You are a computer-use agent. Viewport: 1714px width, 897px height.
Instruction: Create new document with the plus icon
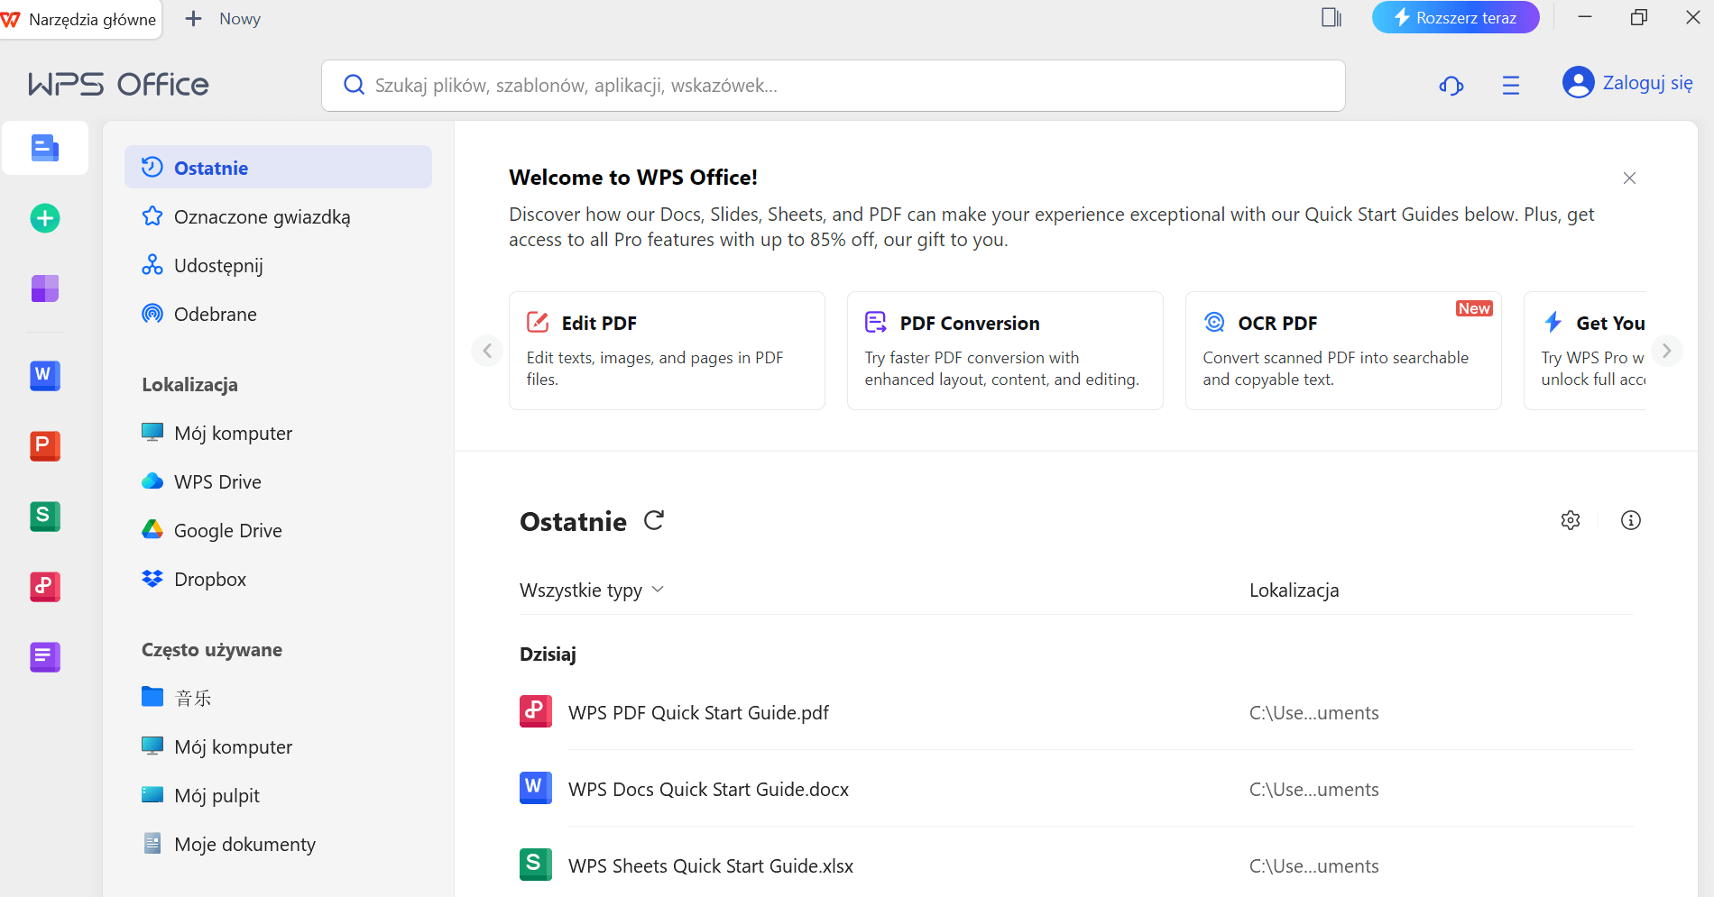[44, 217]
